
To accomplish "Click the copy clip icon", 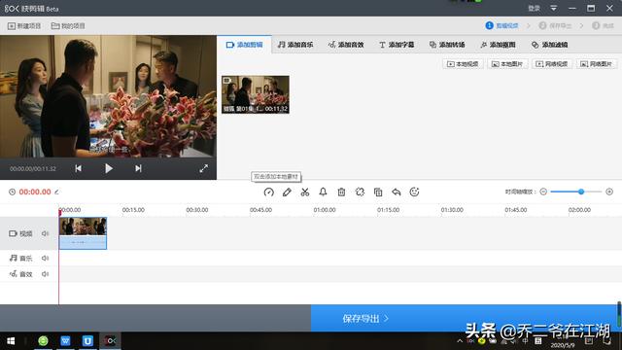I will click(378, 192).
